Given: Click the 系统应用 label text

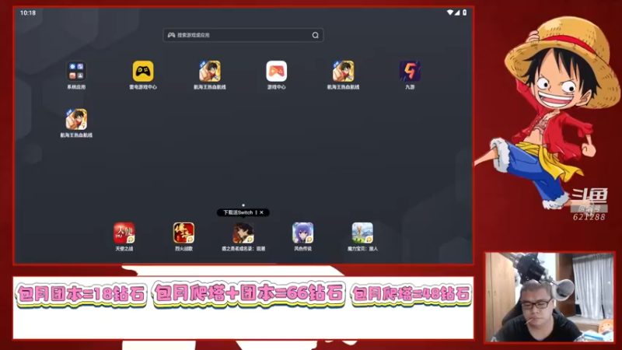Looking at the screenshot, I should 76,87.
